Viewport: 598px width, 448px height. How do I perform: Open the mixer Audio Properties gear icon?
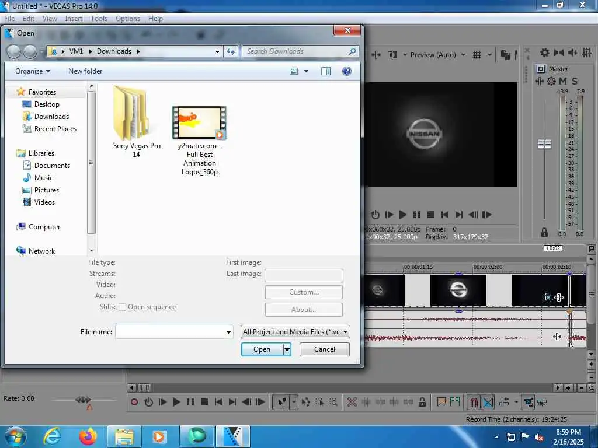pos(545,52)
